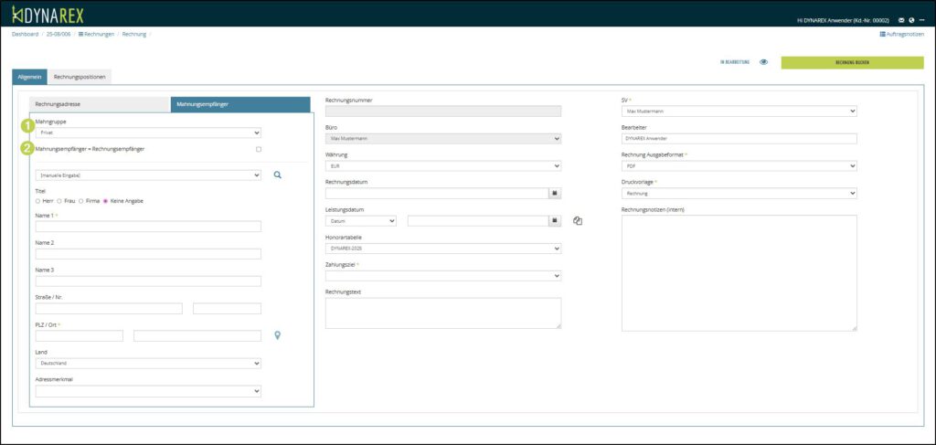Viewport: 936px width, 445px height.
Task: Check Mahnungsempfänger = Rechnungsempfänger checkbox
Action: click(259, 149)
